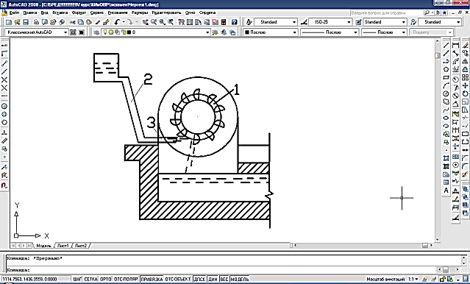Select the Circle drawing tool
The image size is (470, 284).
446,93
